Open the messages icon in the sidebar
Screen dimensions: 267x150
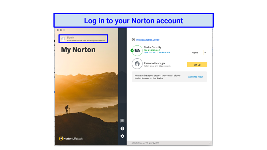point(123,121)
